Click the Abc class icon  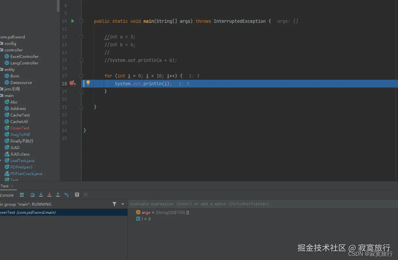coord(7,102)
